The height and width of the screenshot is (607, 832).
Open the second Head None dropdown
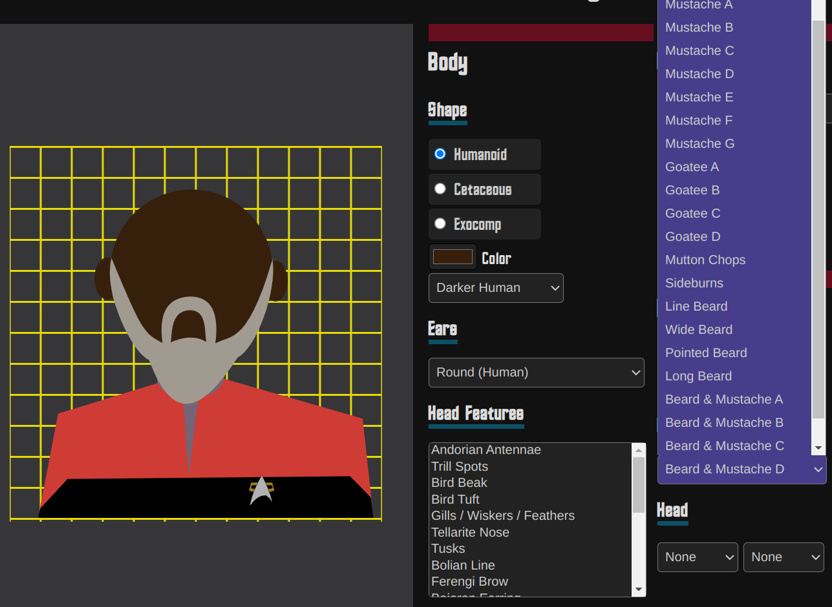pyautogui.click(x=784, y=557)
